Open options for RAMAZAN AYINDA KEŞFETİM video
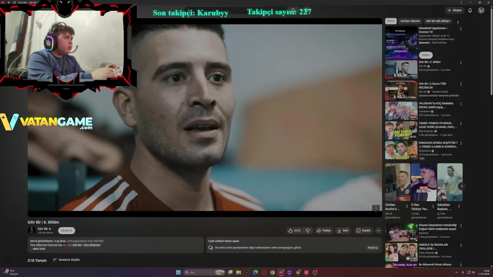Image resolution: width=493 pixels, height=277 pixels. [461, 144]
